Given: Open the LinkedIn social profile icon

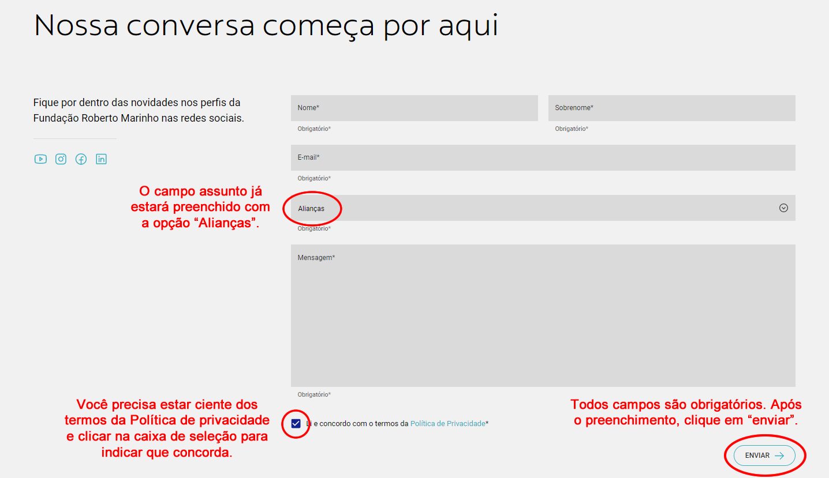Looking at the screenshot, I should tap(101, 159).
